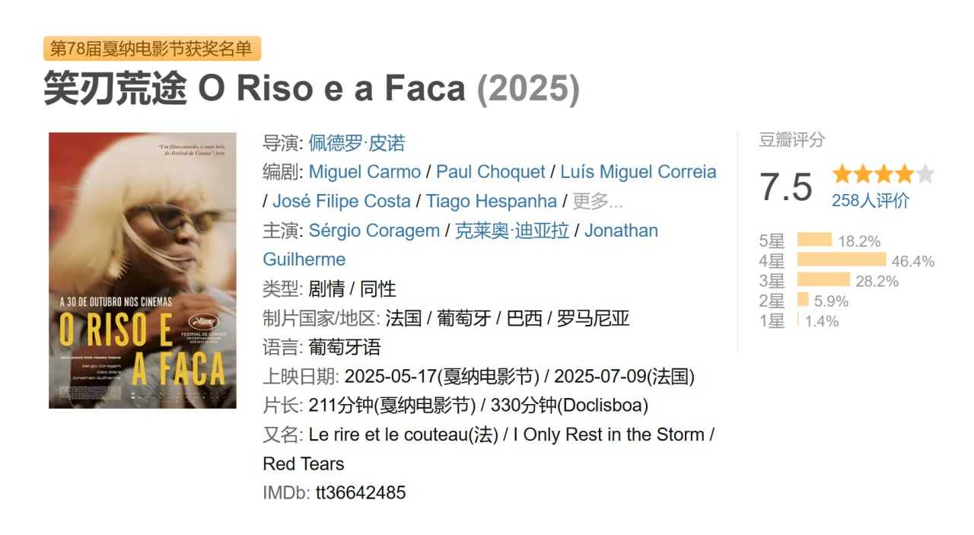Open José Filipe Costa's profile
974x535 pixels.
coord(340,201)
